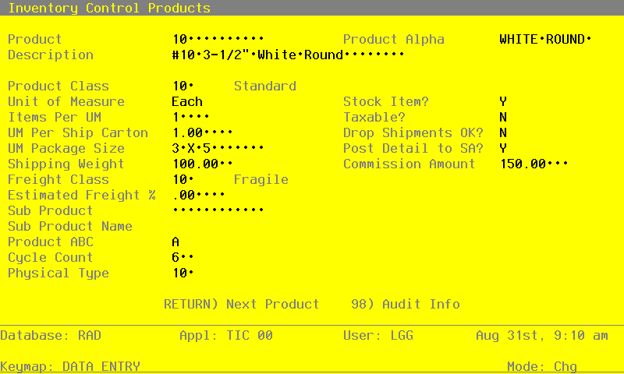Viewport: 624px width, 374px height.
Task: Click the Post Detail to SA? label
Action: pyautogui.click(x=413, y=148)
